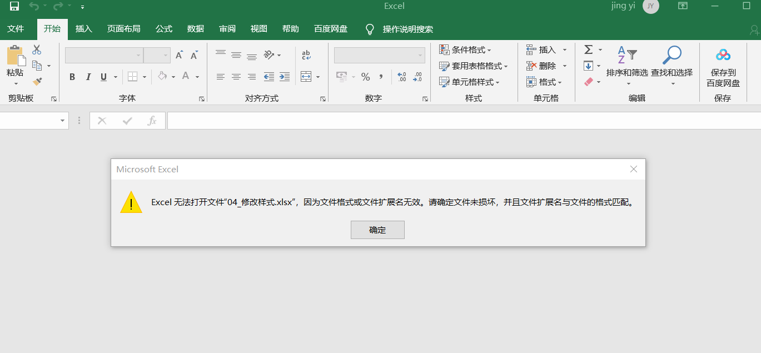Click the Accounting Number Format icon
Viewport: 761px width, 353px height.
pos(341,77)
